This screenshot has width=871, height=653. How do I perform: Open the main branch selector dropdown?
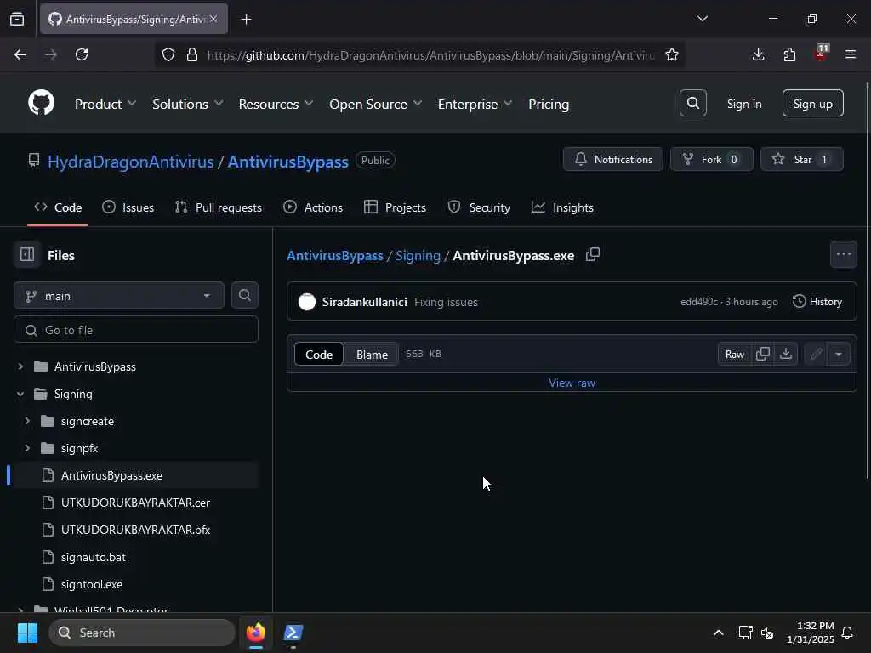(x=119, y=295)
